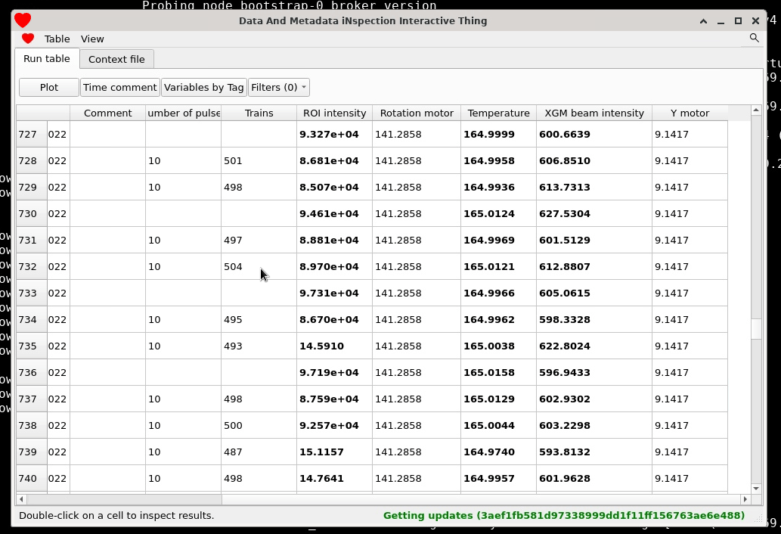The image size is (781, 534).
Task: Switch to the Context file tab
Action: (x=116, y=59)
